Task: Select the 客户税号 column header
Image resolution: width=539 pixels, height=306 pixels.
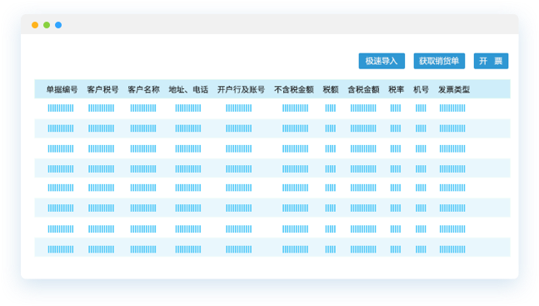Action: (x=102, y=89)
